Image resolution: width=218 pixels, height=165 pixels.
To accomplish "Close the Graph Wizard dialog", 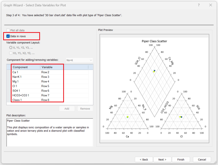I will coord(211,5).
